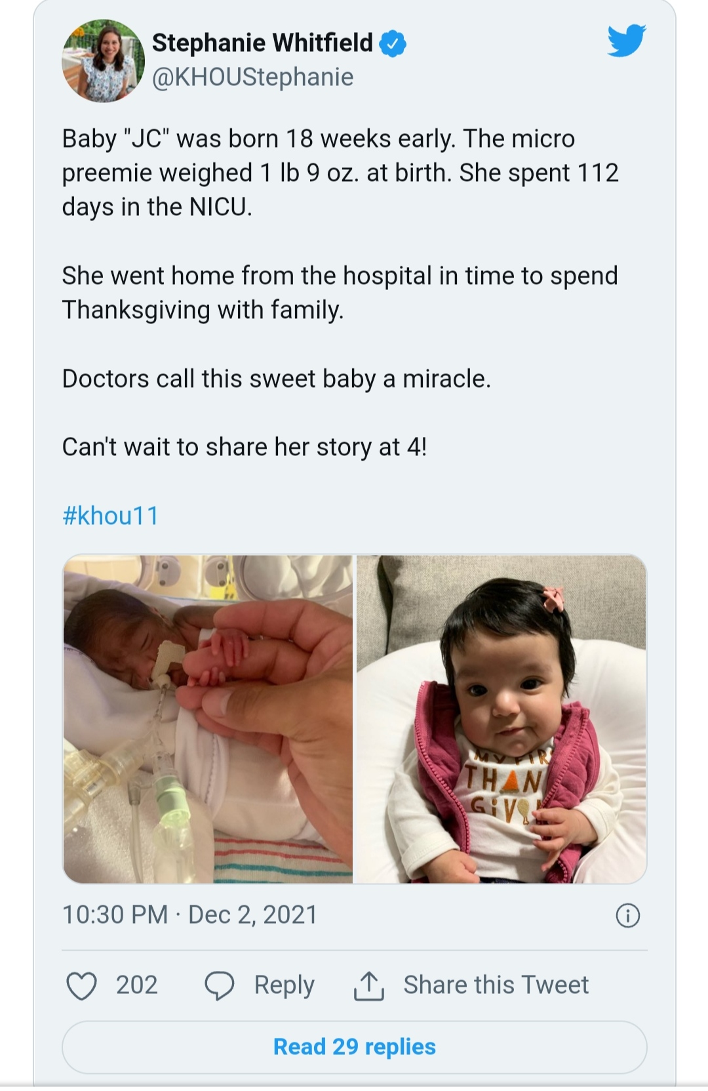Click the "Can't wait to share her story" line

click(244, 447)
